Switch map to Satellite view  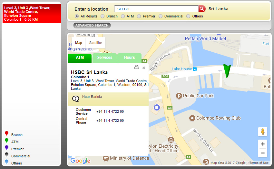click(x=96, y=43)
